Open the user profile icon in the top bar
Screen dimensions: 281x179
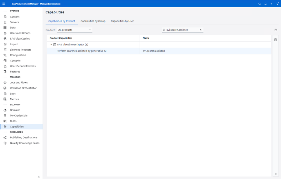click(277, 4)
